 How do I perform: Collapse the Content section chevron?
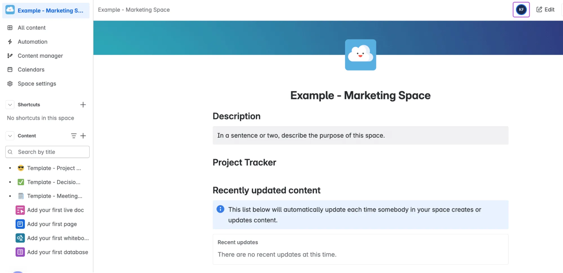click(x=10, y=136)
